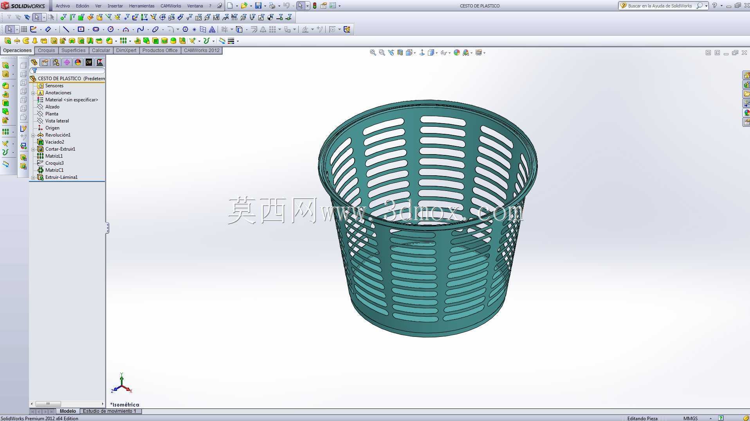The image size is (750, 421).
Task: Open the Save button dropdown arrow
Action: coord(265,6)
